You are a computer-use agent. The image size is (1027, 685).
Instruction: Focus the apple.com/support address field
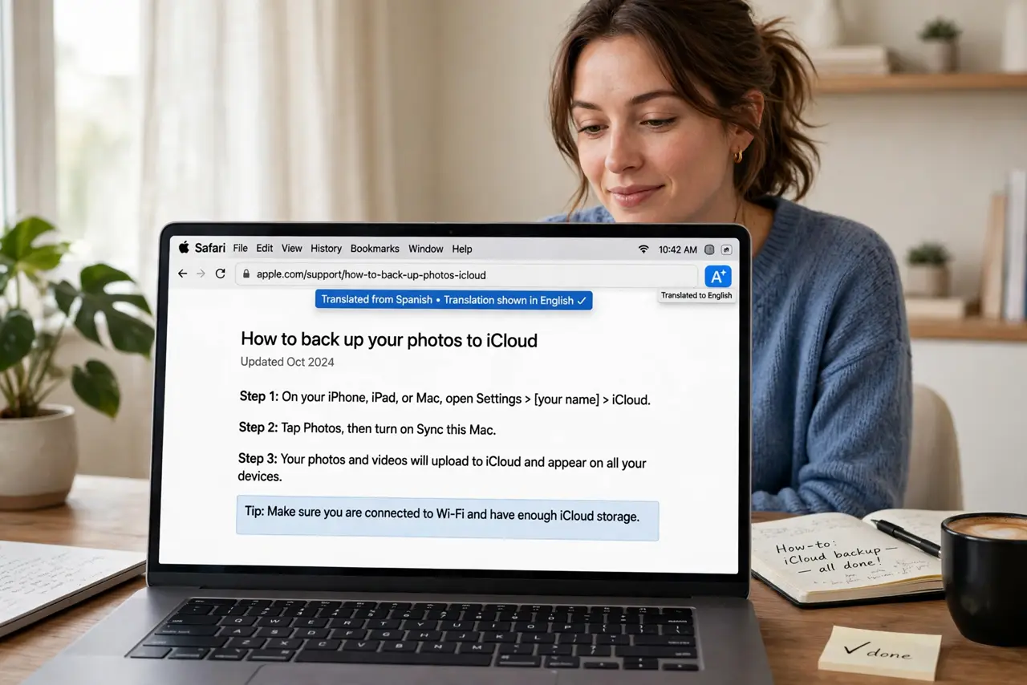coord(466,275)
